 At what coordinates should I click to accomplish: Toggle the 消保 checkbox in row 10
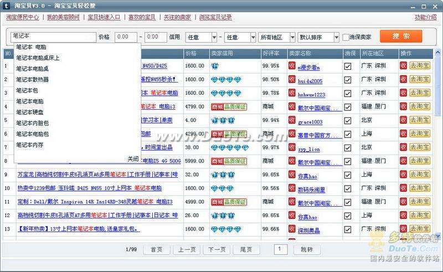tap(348, 188)
